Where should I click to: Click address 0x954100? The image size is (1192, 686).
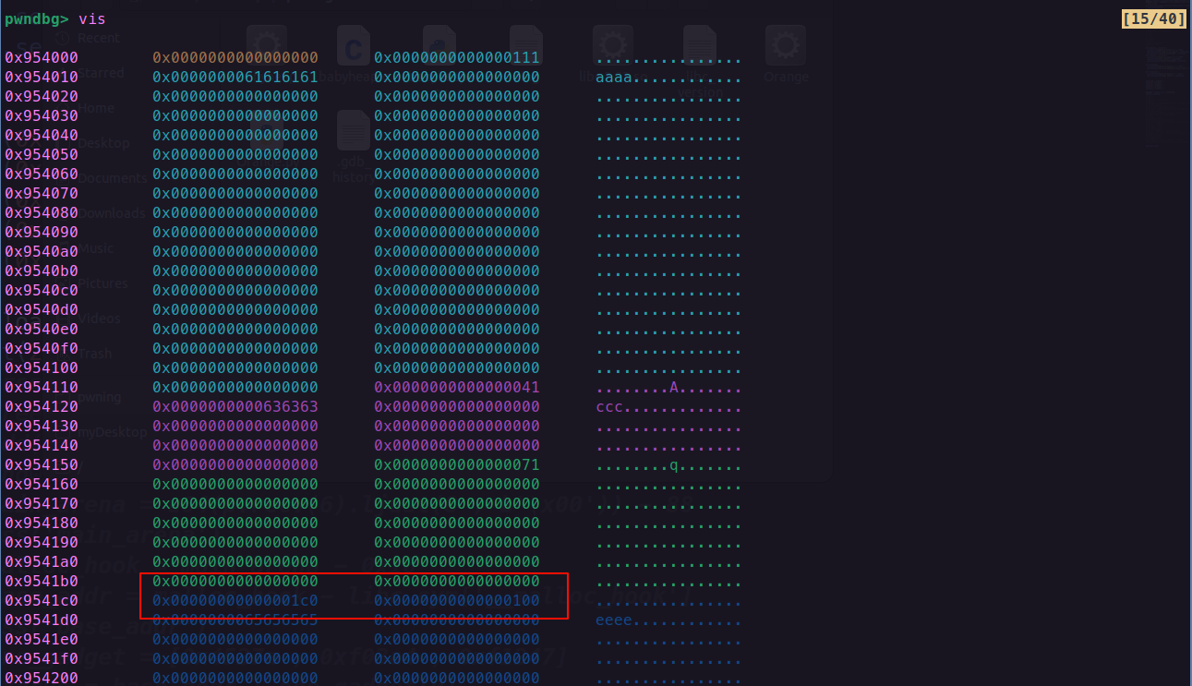point(42,367)
